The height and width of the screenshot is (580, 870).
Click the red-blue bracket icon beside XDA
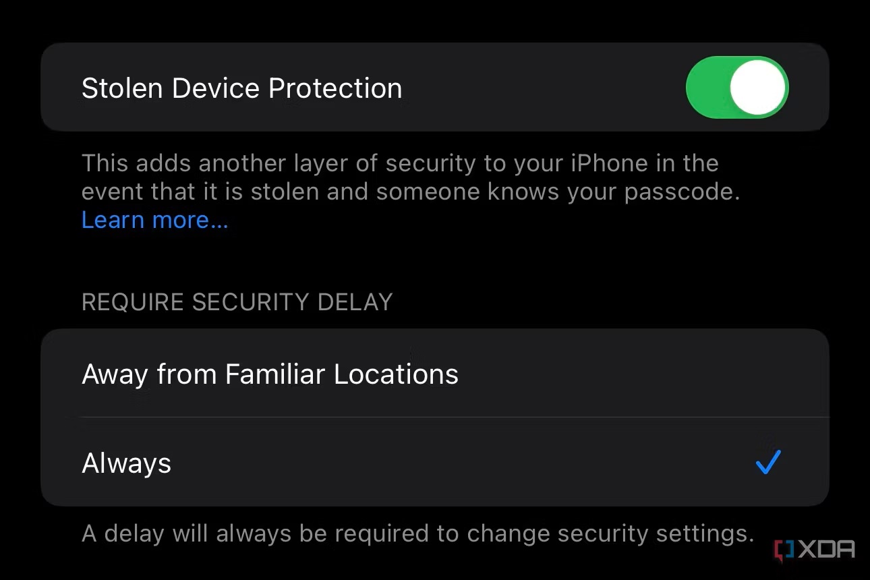pyautogui.click(x=784, y=550)
